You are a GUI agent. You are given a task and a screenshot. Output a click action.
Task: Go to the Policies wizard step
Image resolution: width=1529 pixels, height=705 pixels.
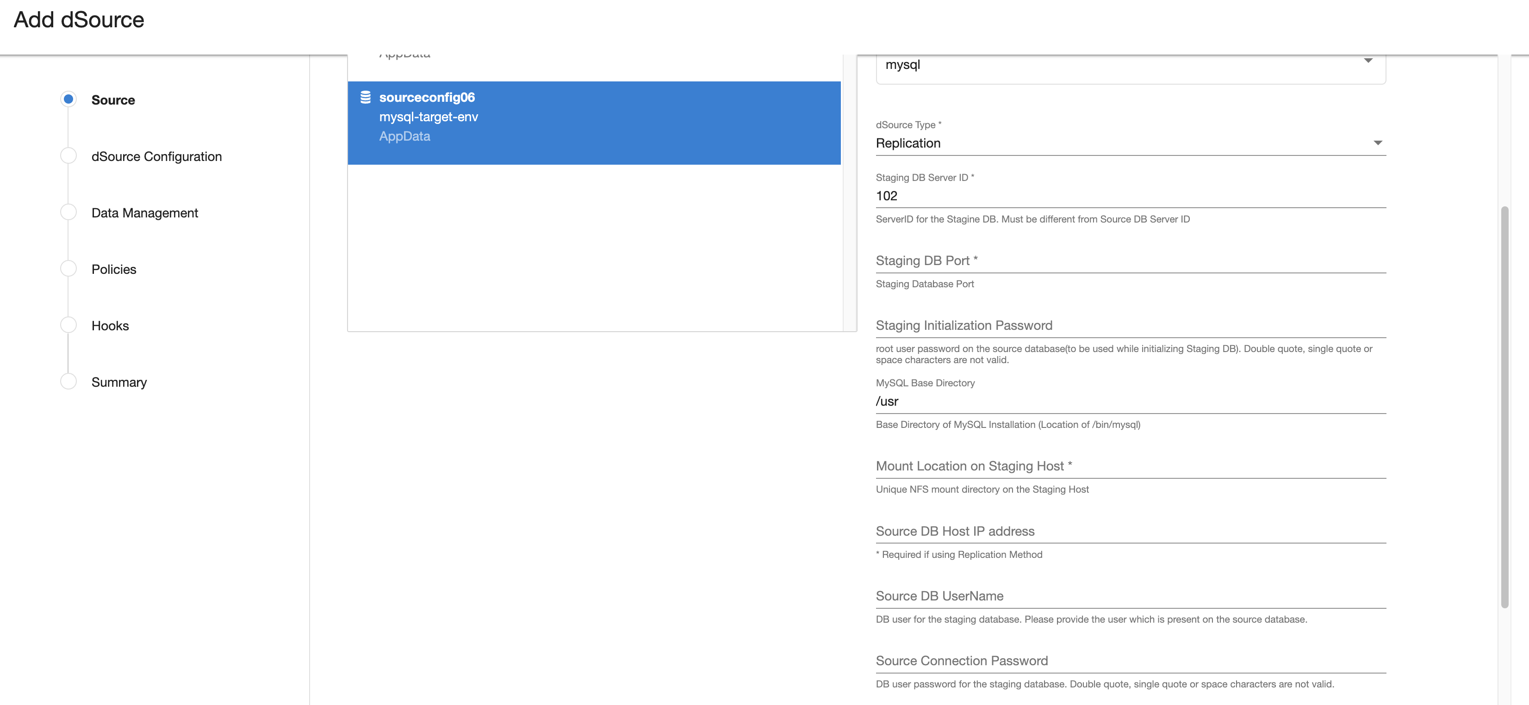[113, 269]
